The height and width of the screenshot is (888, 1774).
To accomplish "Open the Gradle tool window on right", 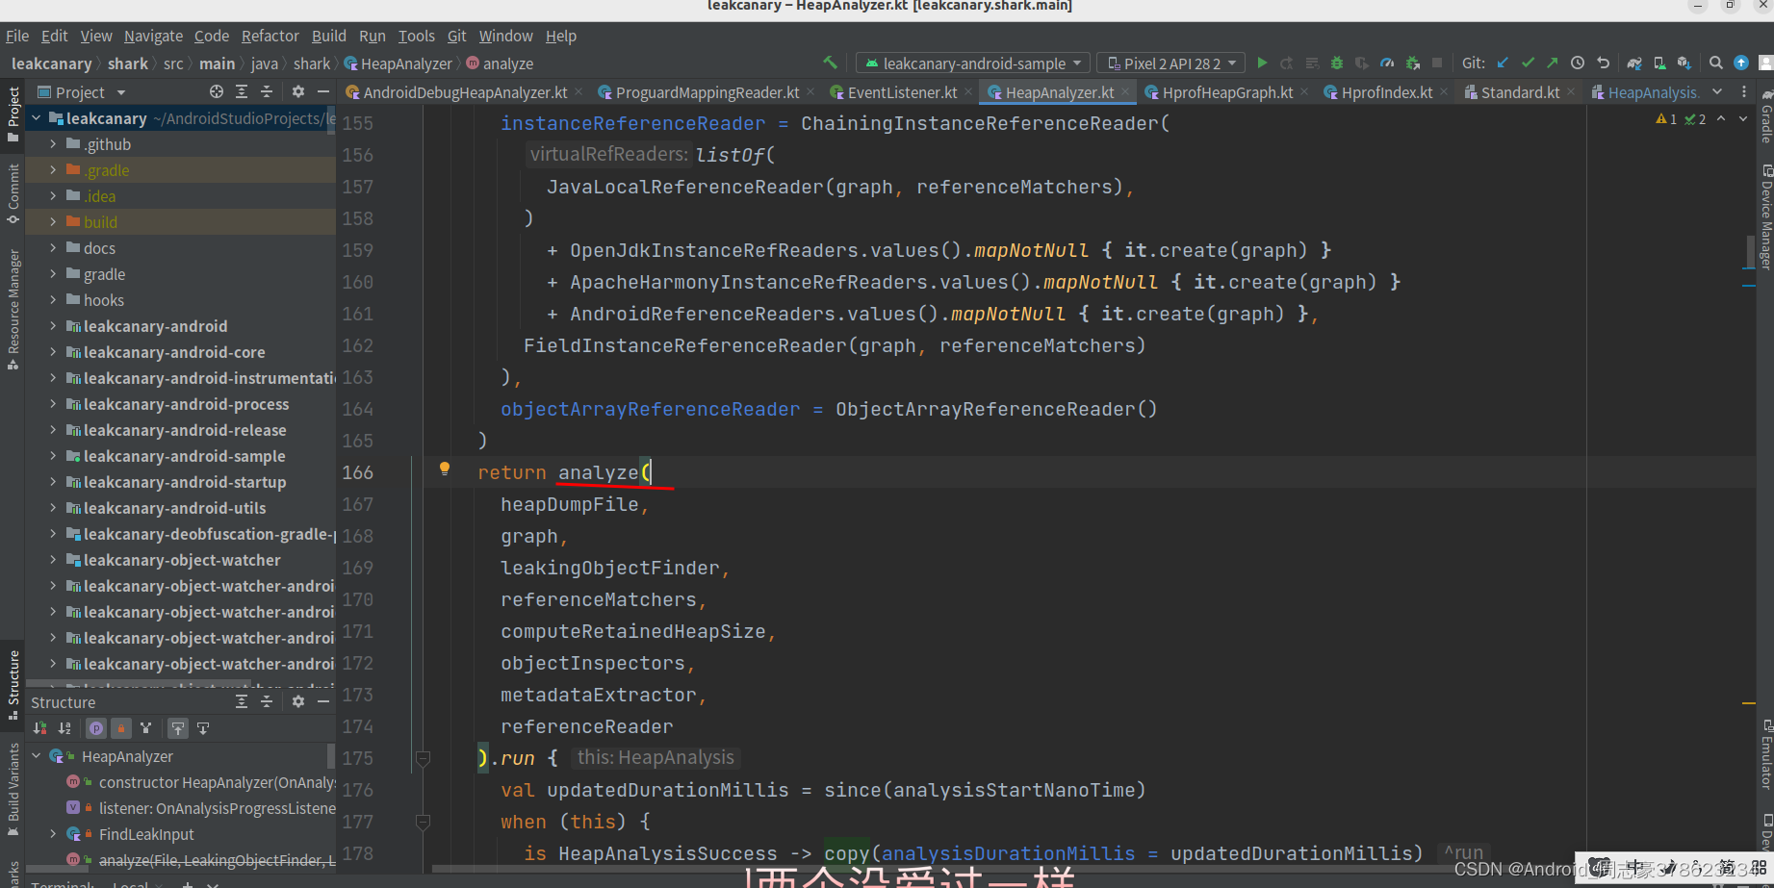I will (x=1766, y=116).
